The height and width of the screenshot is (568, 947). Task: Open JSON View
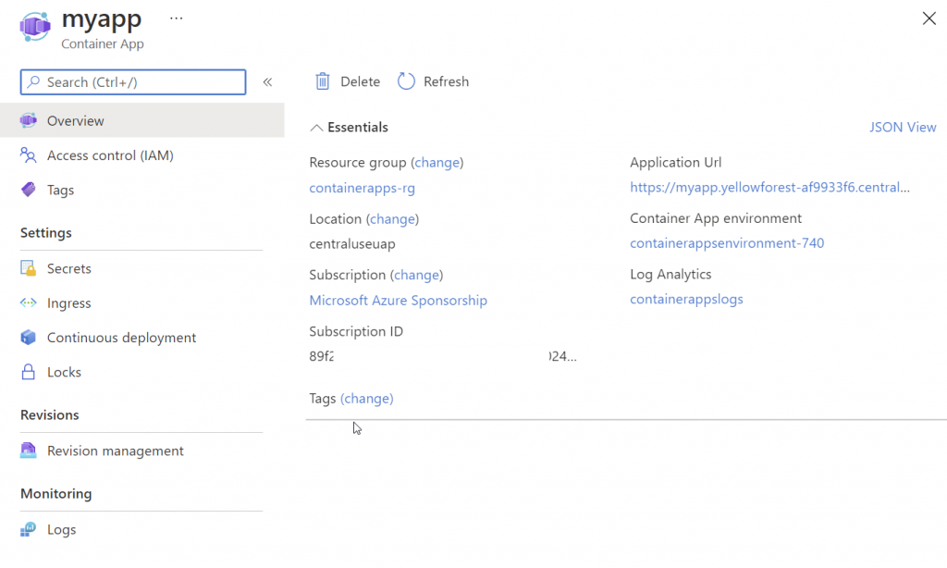coord(903,127)
